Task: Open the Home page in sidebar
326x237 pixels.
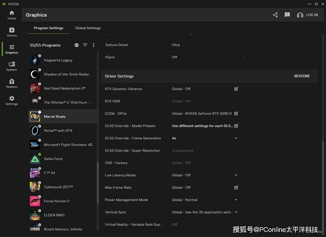Action: tap(12, 15)
